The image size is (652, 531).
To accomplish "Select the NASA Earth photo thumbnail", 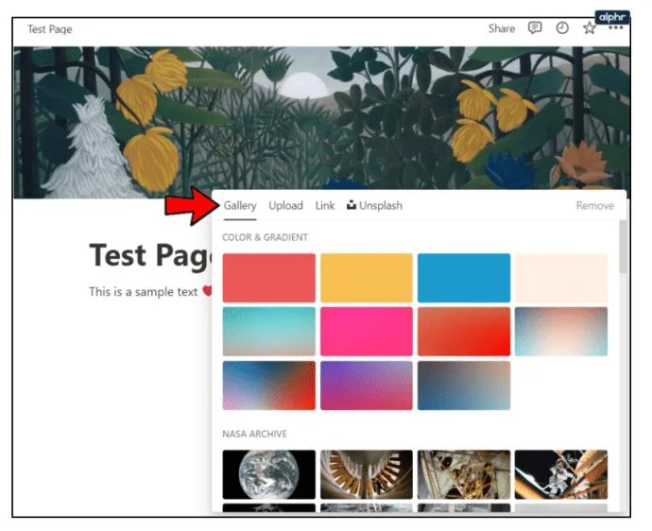I will [x=269, y=474].
